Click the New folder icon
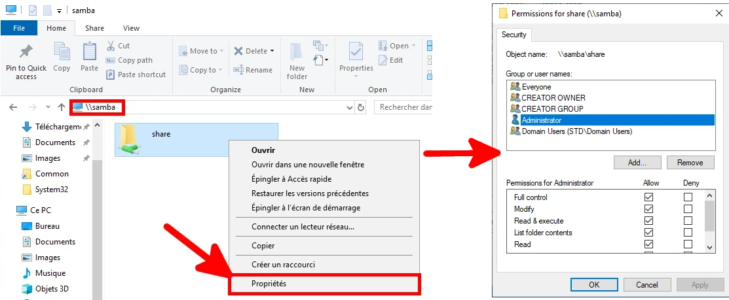Screen dimensions: 729x300 pos(297,52)
